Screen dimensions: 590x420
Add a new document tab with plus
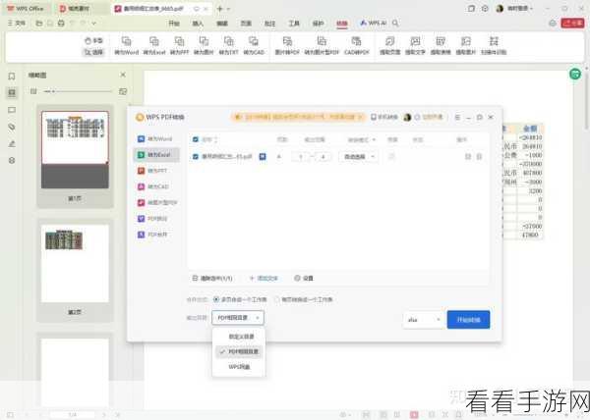219,8
